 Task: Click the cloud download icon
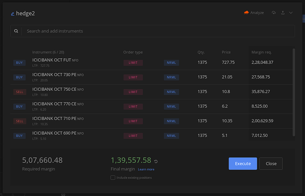274,13
